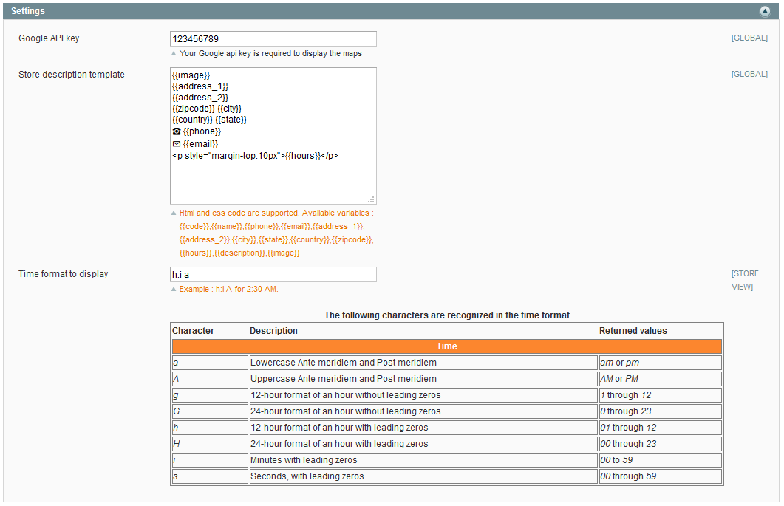
Task: Click the STORE VIEW scope label
Action: pos(744,280)
